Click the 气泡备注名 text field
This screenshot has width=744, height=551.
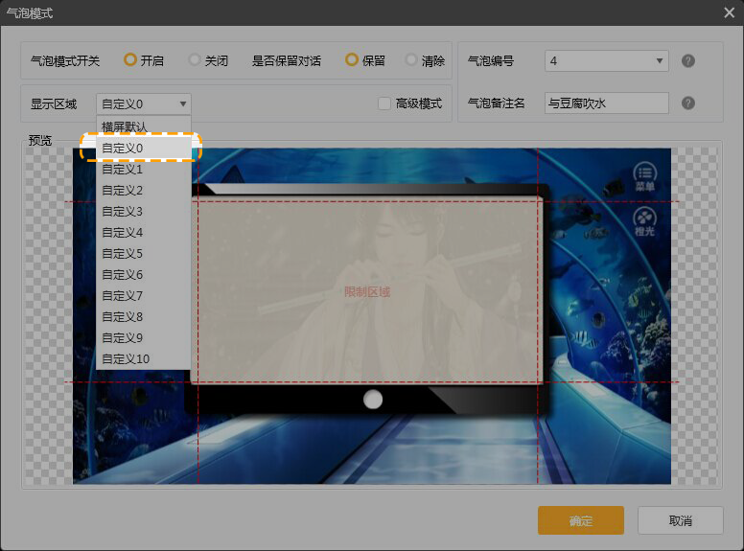[x=606, y=103]
